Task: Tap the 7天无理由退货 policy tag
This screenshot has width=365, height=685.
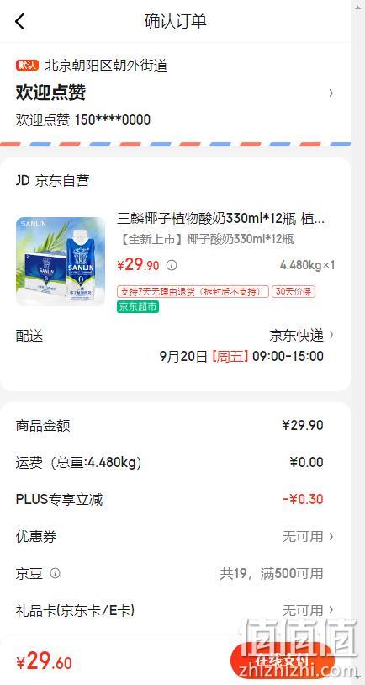Action: click(193, 291)
